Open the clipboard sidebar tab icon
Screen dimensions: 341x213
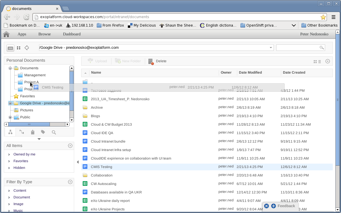[33, 132]
